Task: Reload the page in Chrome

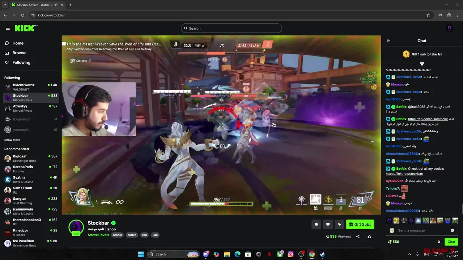Action: click(22, 15)
